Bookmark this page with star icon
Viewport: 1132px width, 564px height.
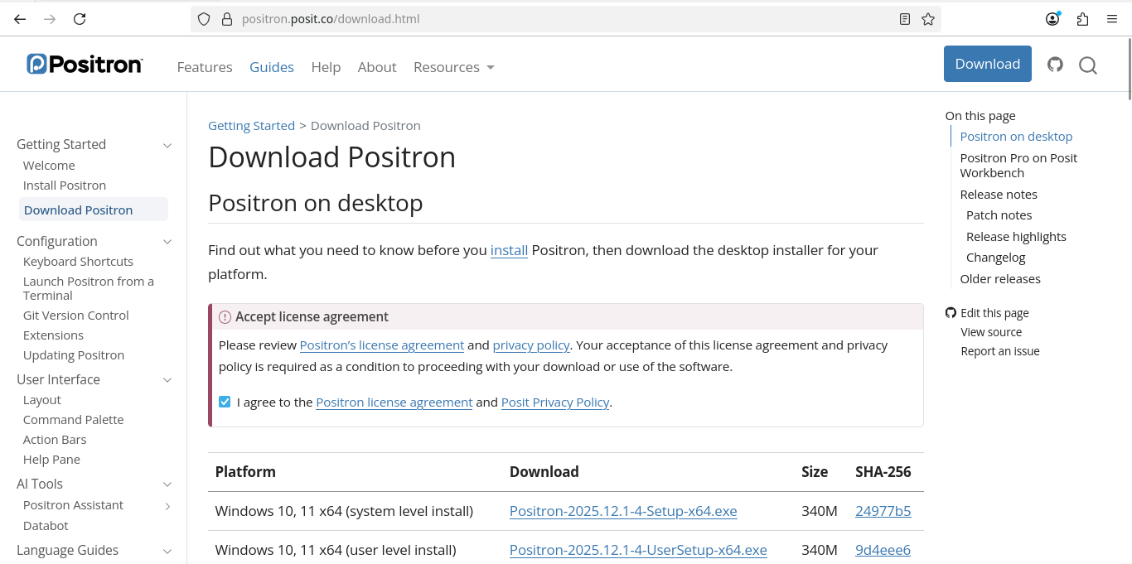point(928,19)
